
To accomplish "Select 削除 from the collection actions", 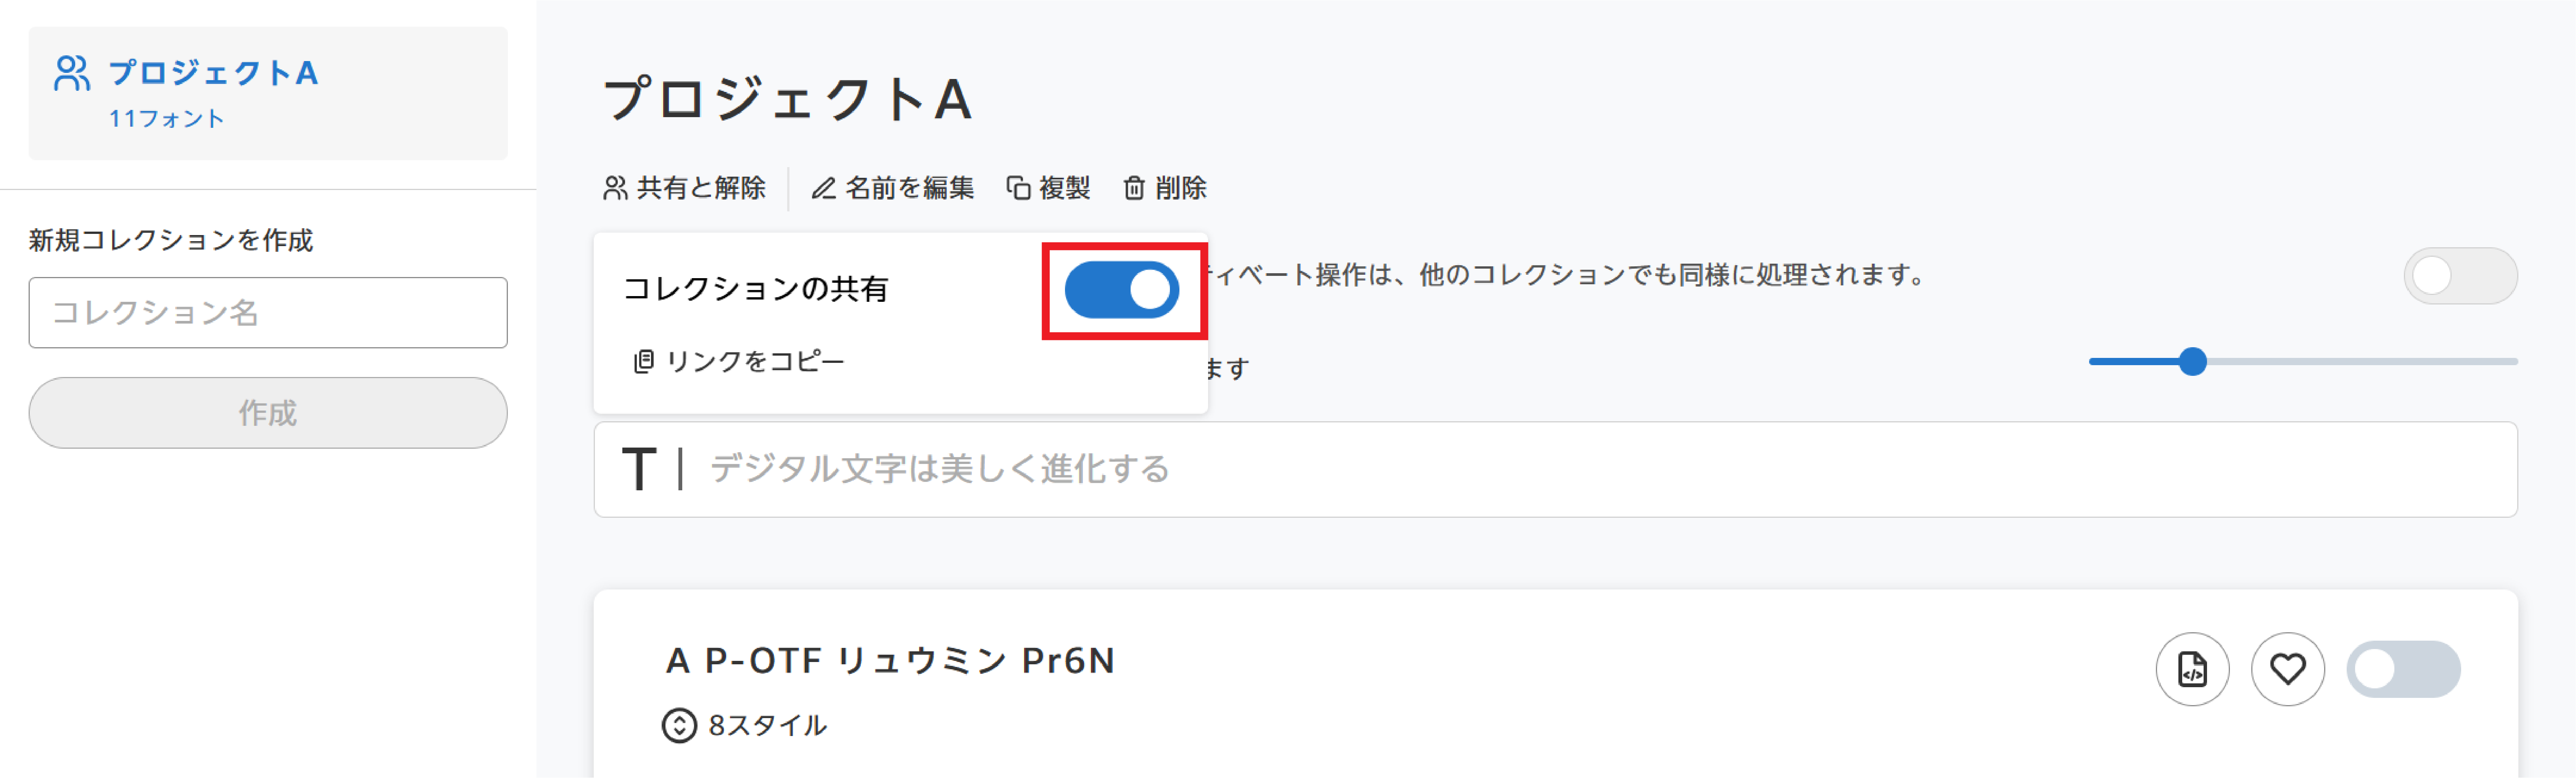I will (1164, 188).
